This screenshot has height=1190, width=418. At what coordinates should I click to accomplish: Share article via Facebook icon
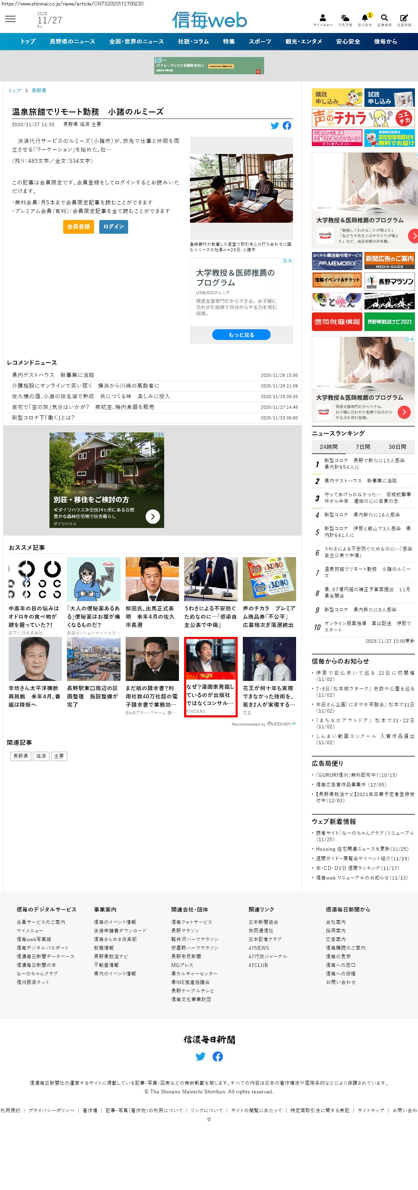pos(287,126)
